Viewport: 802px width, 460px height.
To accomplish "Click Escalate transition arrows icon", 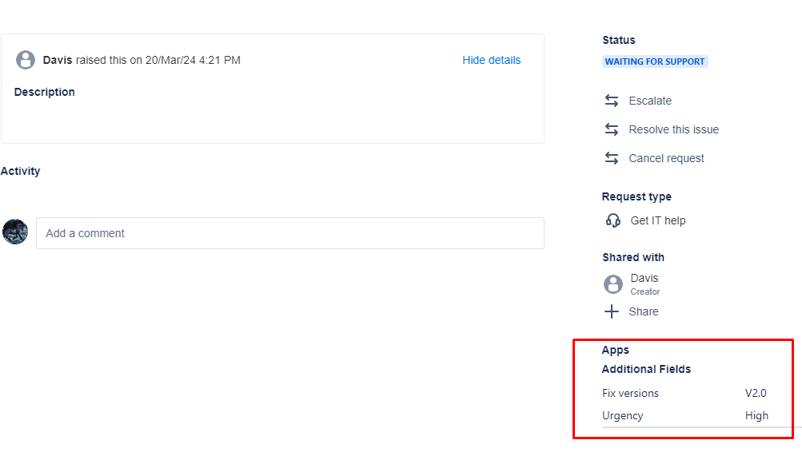I will (611, 101).
